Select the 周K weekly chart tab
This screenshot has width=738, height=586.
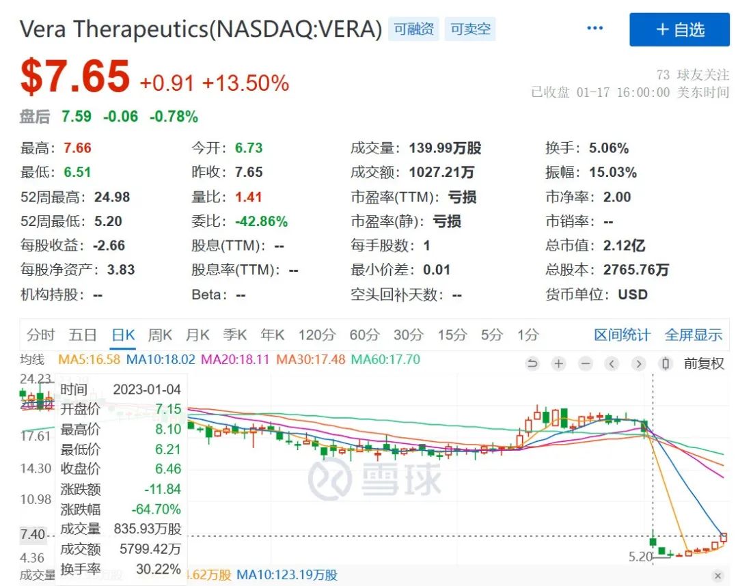(x=160, y=335)
